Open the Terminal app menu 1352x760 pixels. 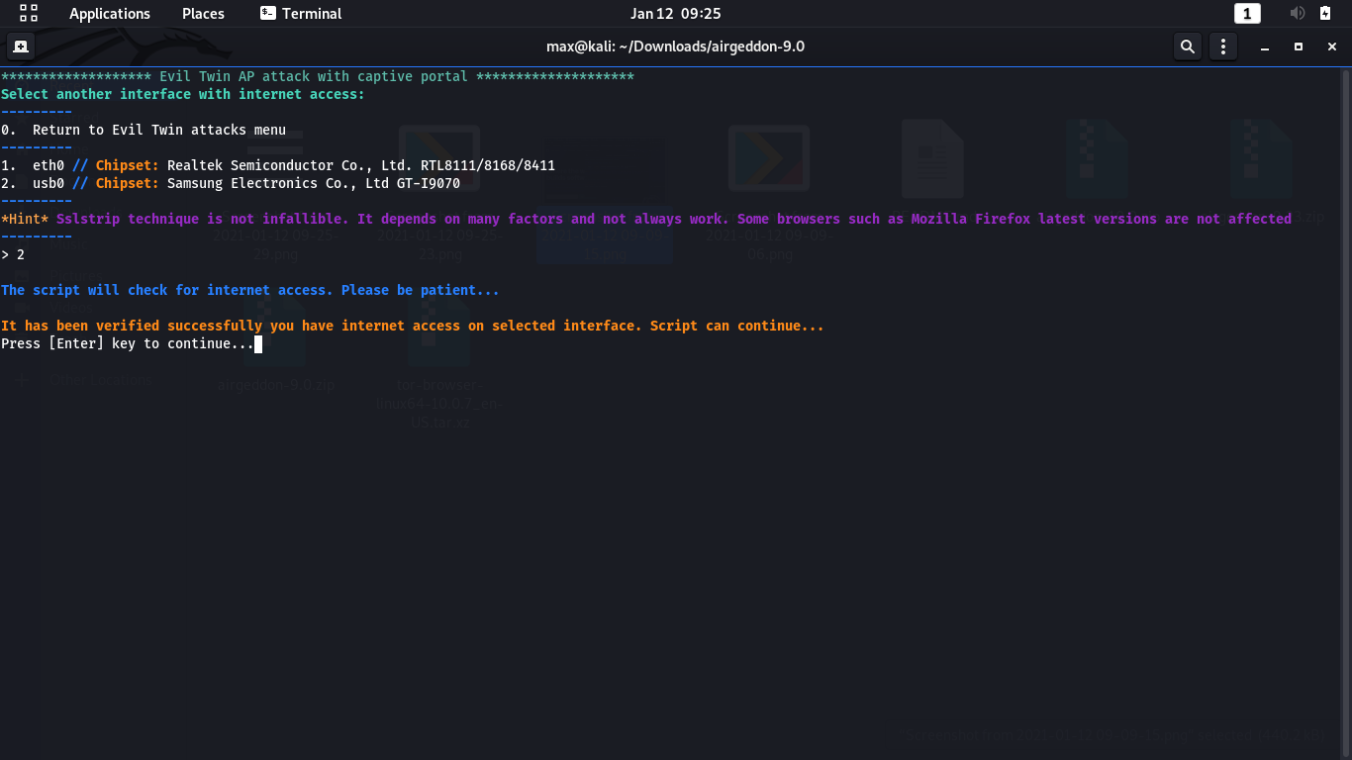click(301, 13)
